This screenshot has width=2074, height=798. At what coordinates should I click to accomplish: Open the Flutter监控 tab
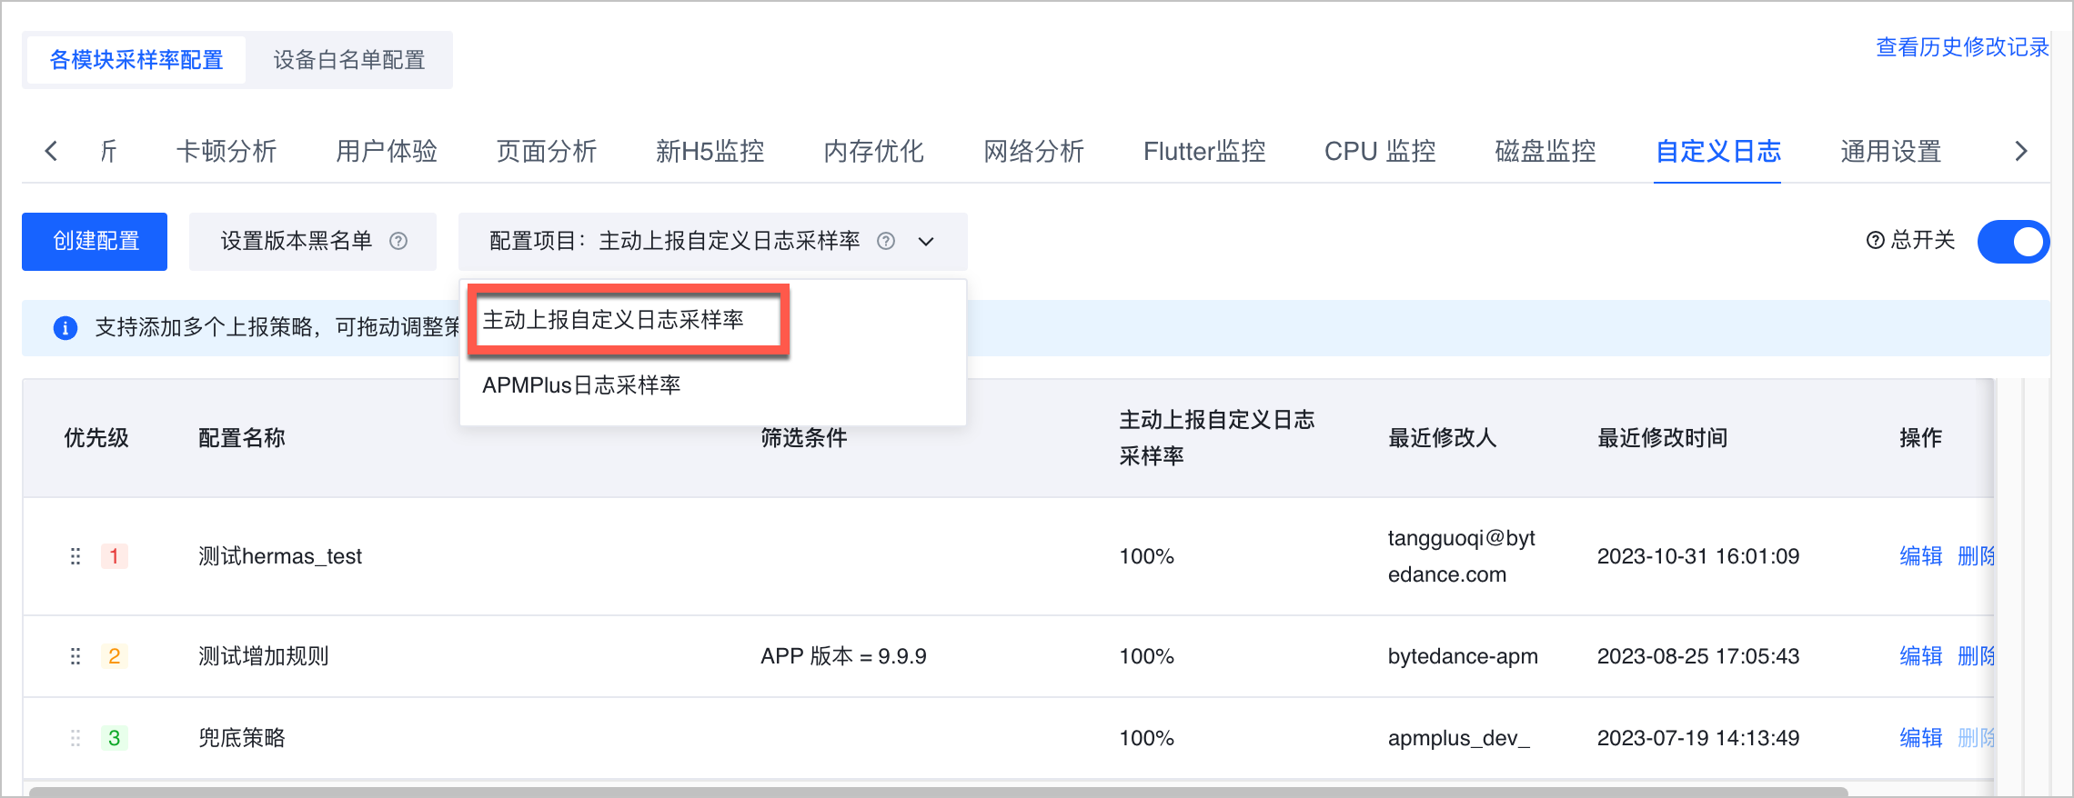[x=1204, y=151]
